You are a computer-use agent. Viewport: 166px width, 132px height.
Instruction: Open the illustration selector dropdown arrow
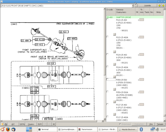133,5
